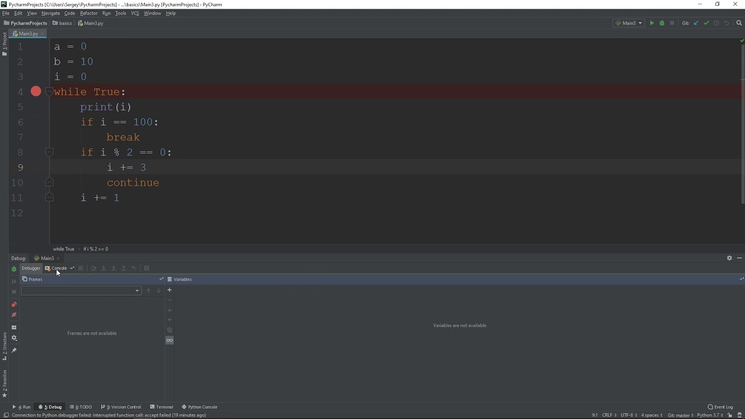Open Evaluate Expression calculator icon
The width and height of the screenshot is (745, 419).
(147, 268)
